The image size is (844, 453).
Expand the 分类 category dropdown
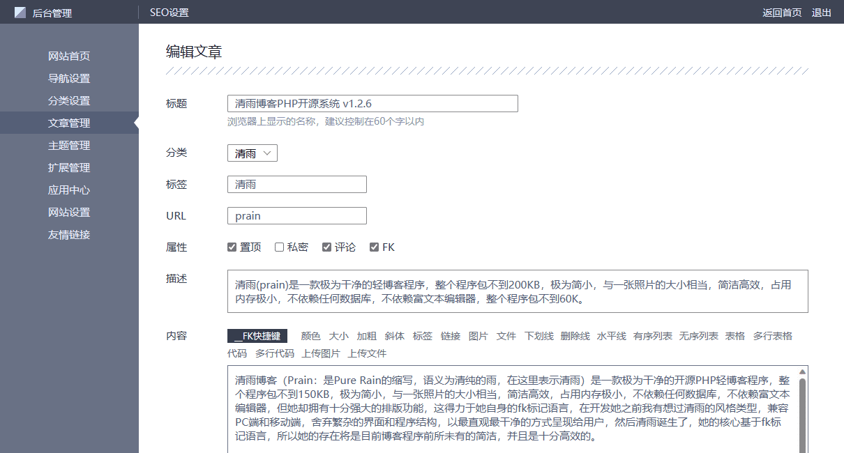pos(253,153)
